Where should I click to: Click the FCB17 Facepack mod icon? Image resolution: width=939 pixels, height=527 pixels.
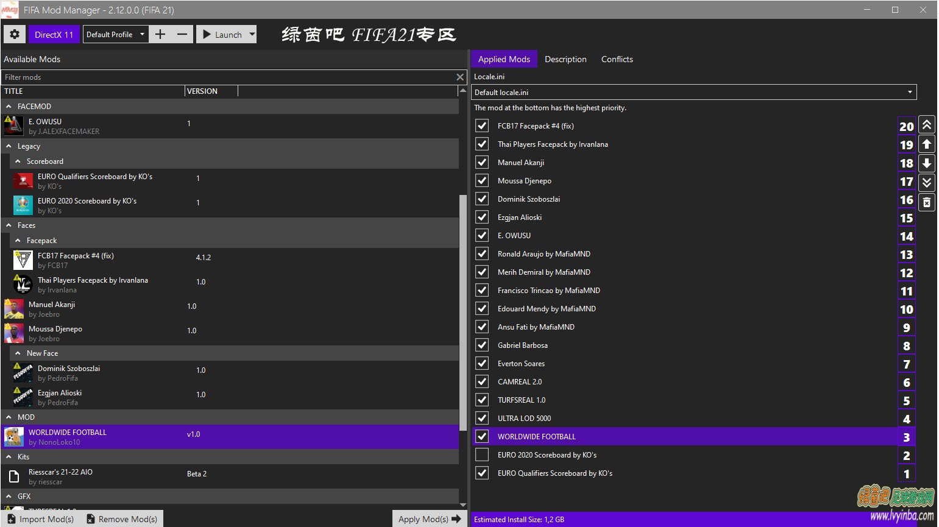coord(23,260)
